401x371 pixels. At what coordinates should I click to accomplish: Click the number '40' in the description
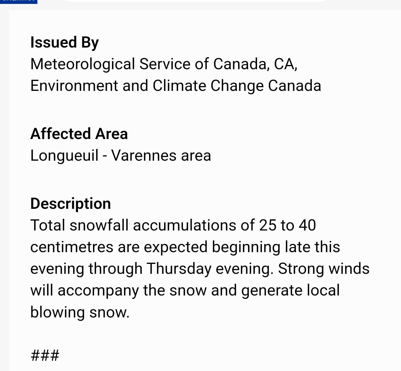(x=307, y=225)
